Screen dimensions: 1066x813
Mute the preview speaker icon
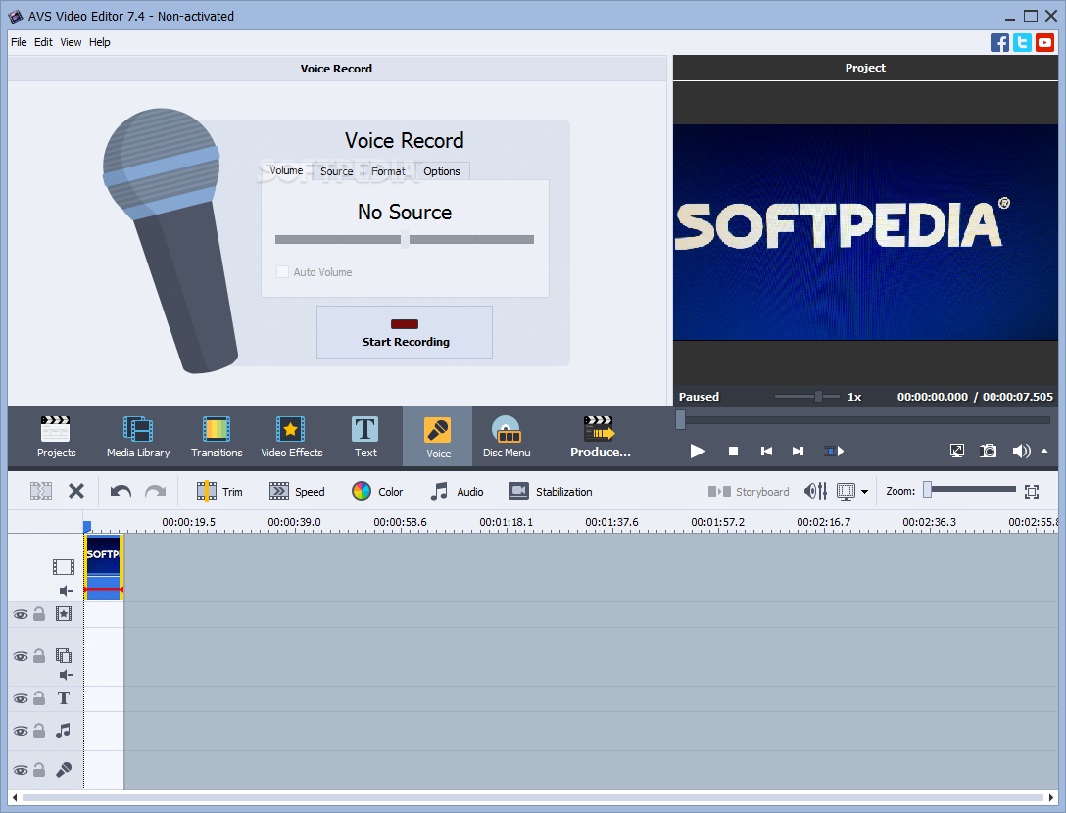[1021, 451]
